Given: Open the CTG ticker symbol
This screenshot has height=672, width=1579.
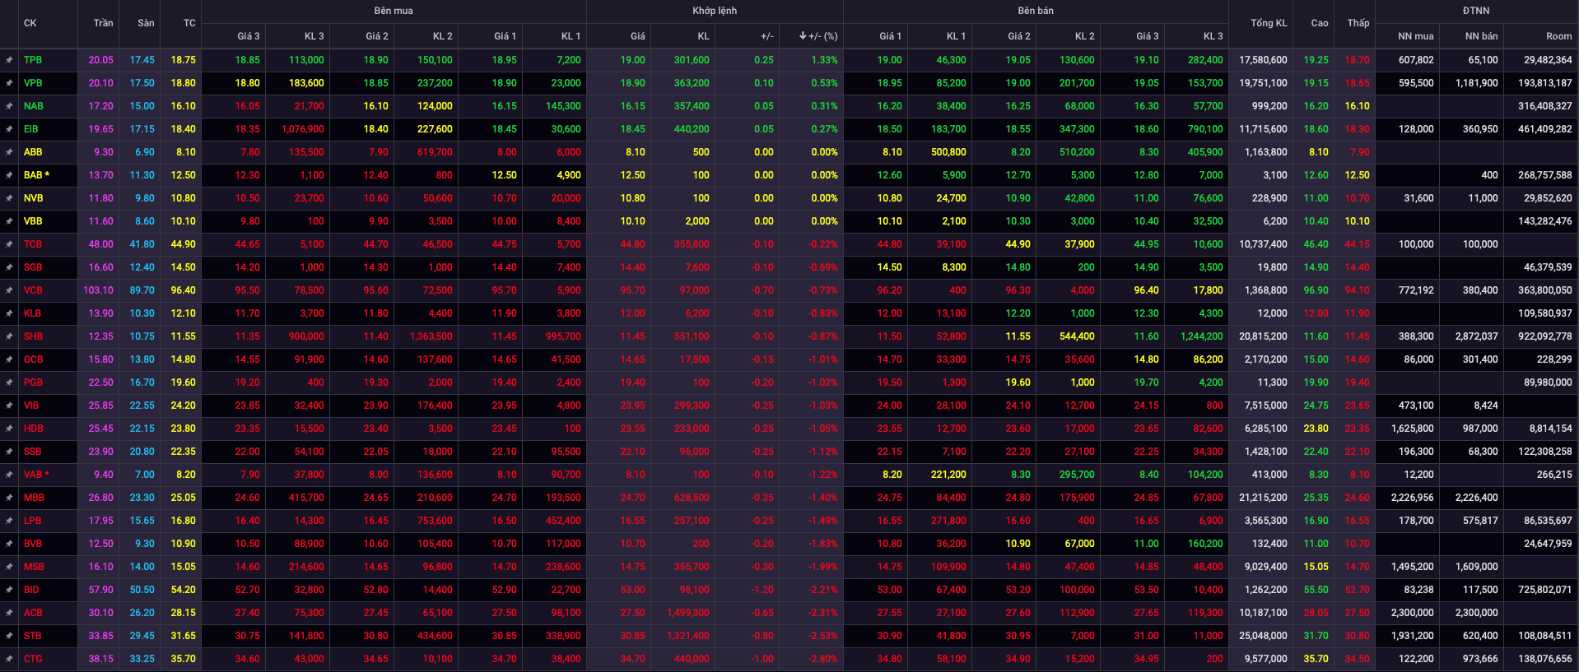Looking at the screenshot, I should 33,659.
